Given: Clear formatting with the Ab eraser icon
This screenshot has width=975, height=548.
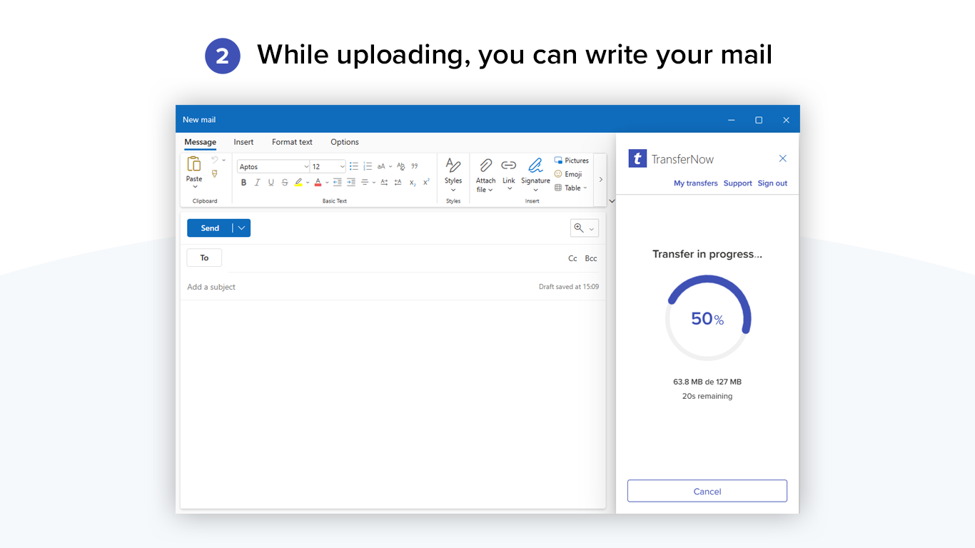Looking at the screenshot, I should pyautogui.click(x=400, y=166).
